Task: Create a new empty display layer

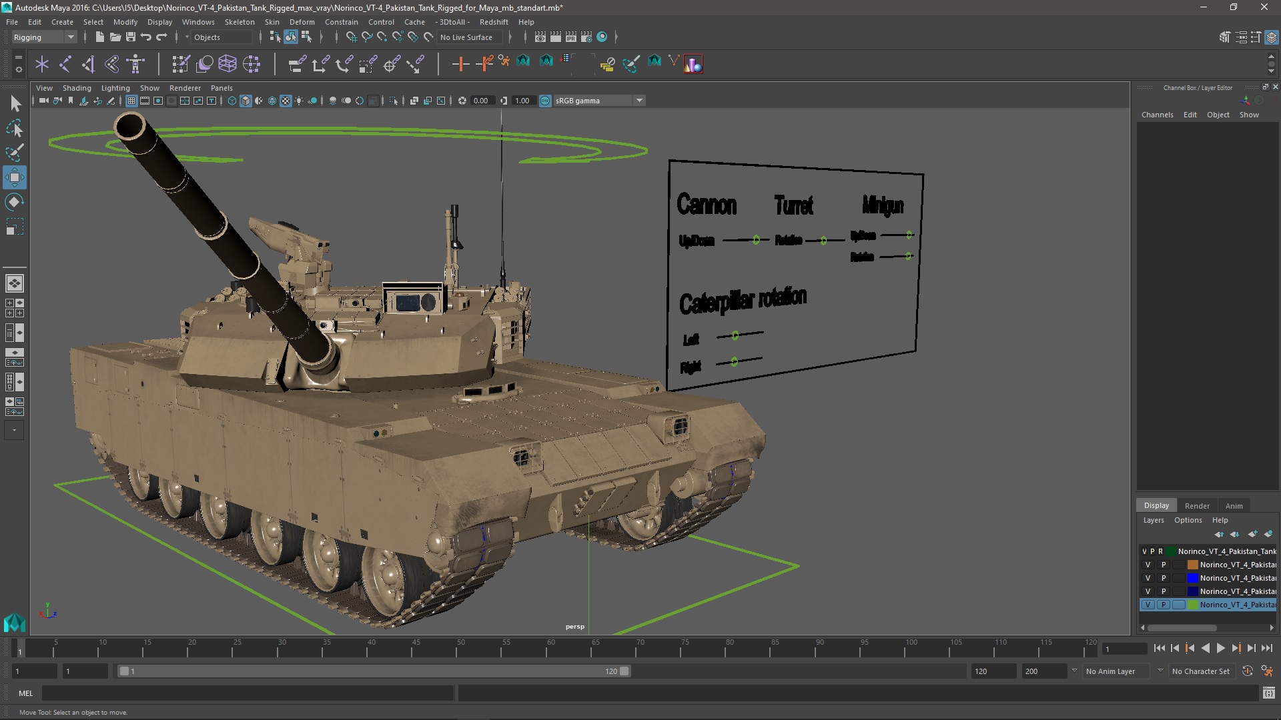Action: 1252,534
